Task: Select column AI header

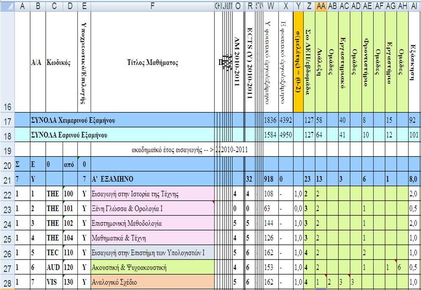Action: [x=415, y=6]
